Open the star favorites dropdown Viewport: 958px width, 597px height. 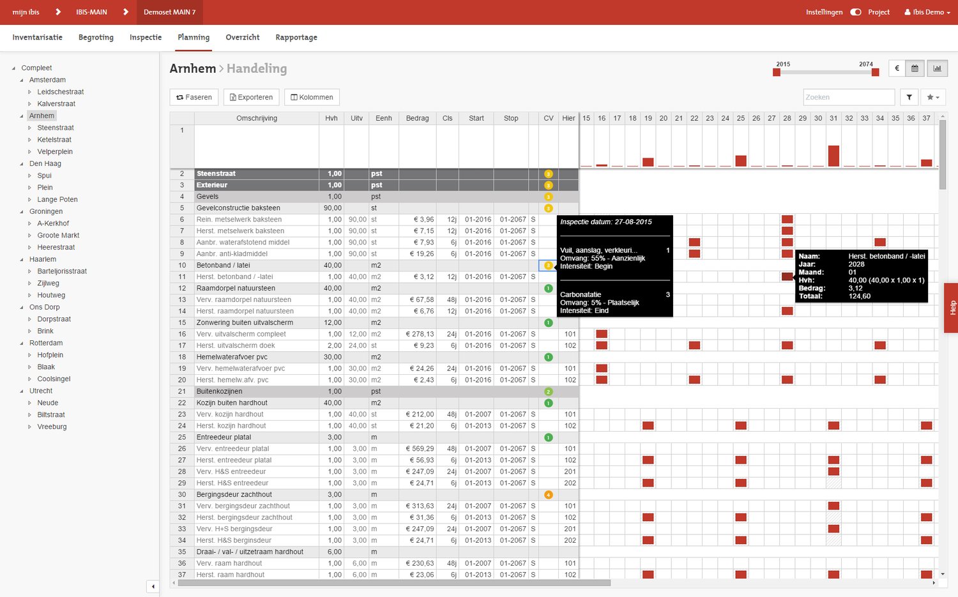click(933, 97)
